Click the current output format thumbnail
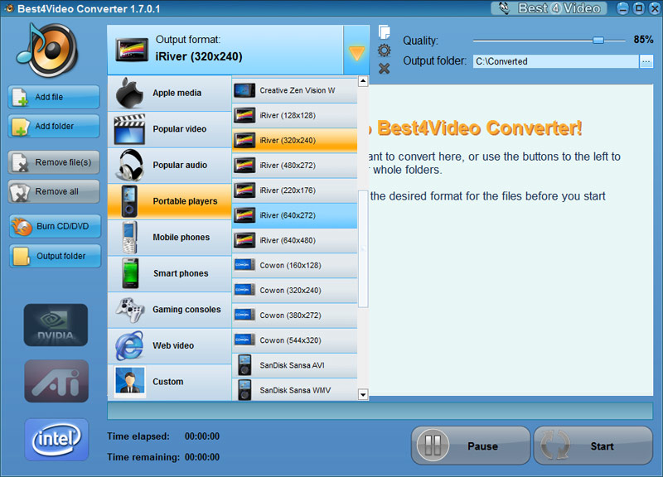Image resolution: width=663 pixels, height=477 pixels. [132, 50]
